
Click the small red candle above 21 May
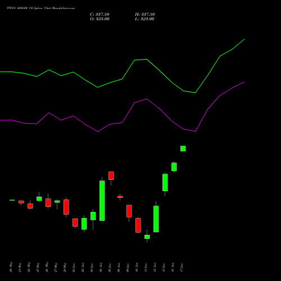coord(21,202)
